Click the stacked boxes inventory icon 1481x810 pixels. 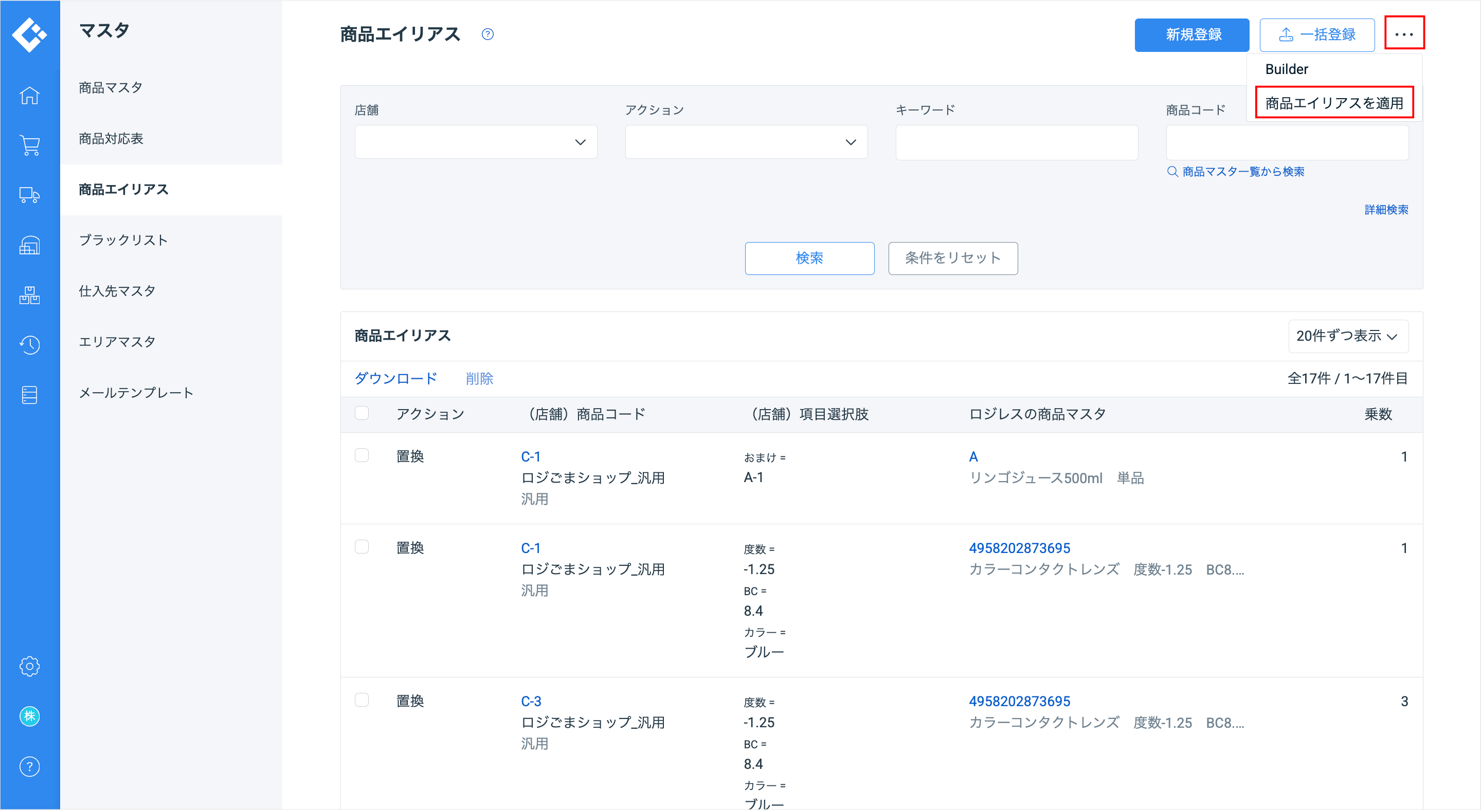point(29,296)
